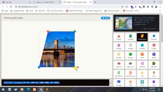This screenshot has width=163, height=92.
Task: Apply the Right Point shape
Action: pyautogui.click(x=154, y=65)
